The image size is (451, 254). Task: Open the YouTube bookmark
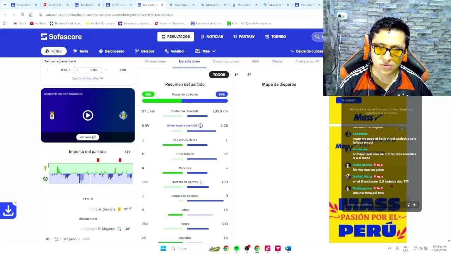(38, 23)
